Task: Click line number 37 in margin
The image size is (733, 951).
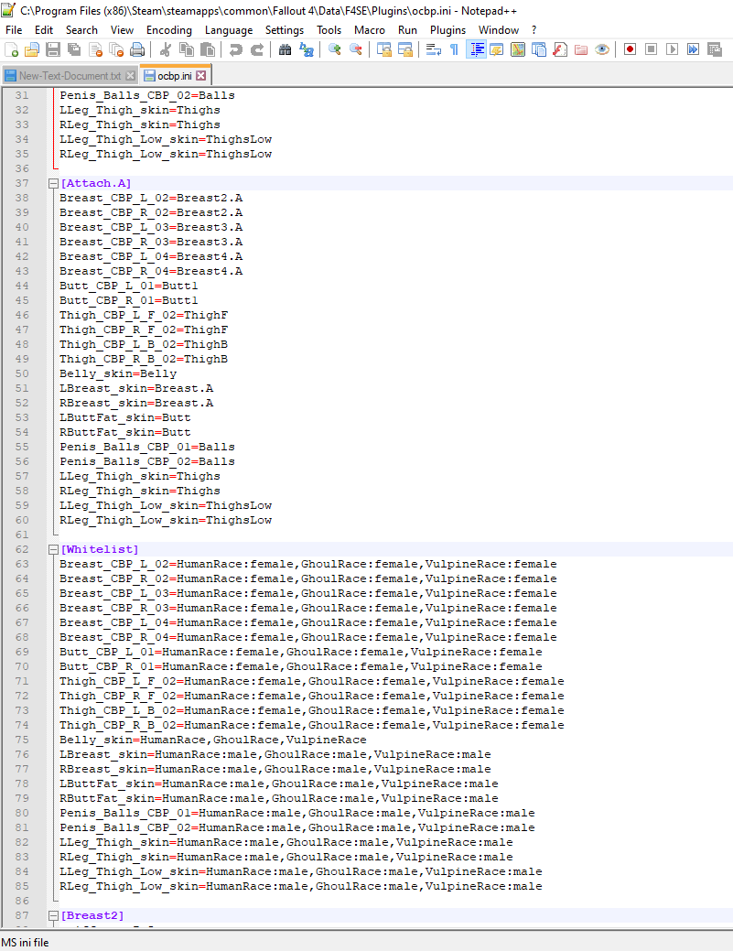Action: [x=22, y=183]
